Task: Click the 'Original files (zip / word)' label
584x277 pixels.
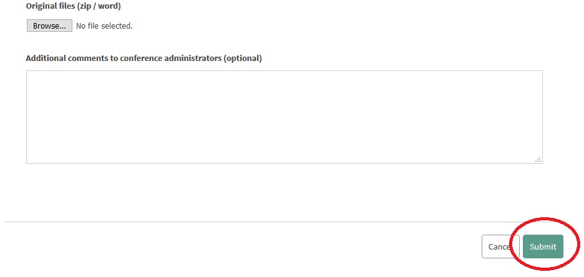Action: pos(74,6)
